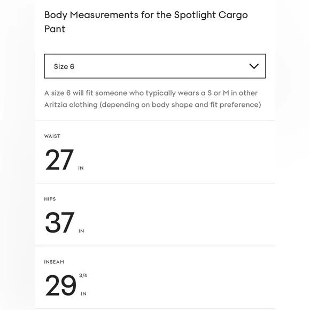Click the Body Measurements heading
Image resolution: width=310 pixels, height=310 pixels.
146,22
